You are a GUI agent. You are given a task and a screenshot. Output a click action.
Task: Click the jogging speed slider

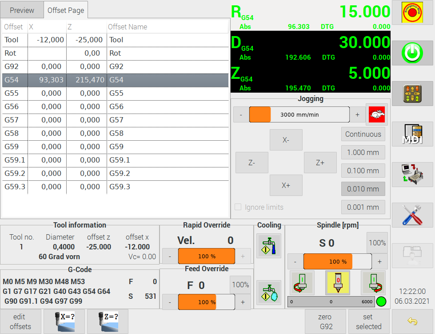tap(299, 115)
